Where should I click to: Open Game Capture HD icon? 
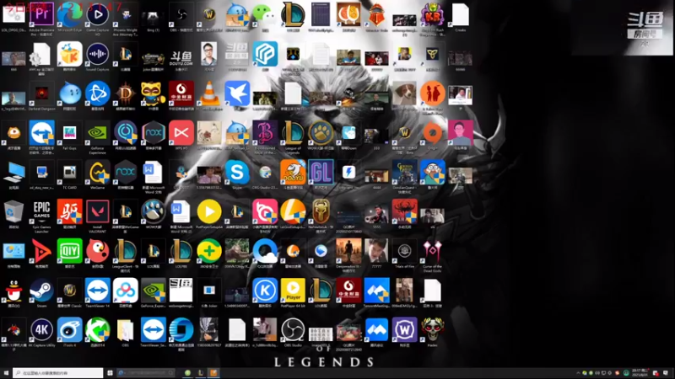(98, 14)
